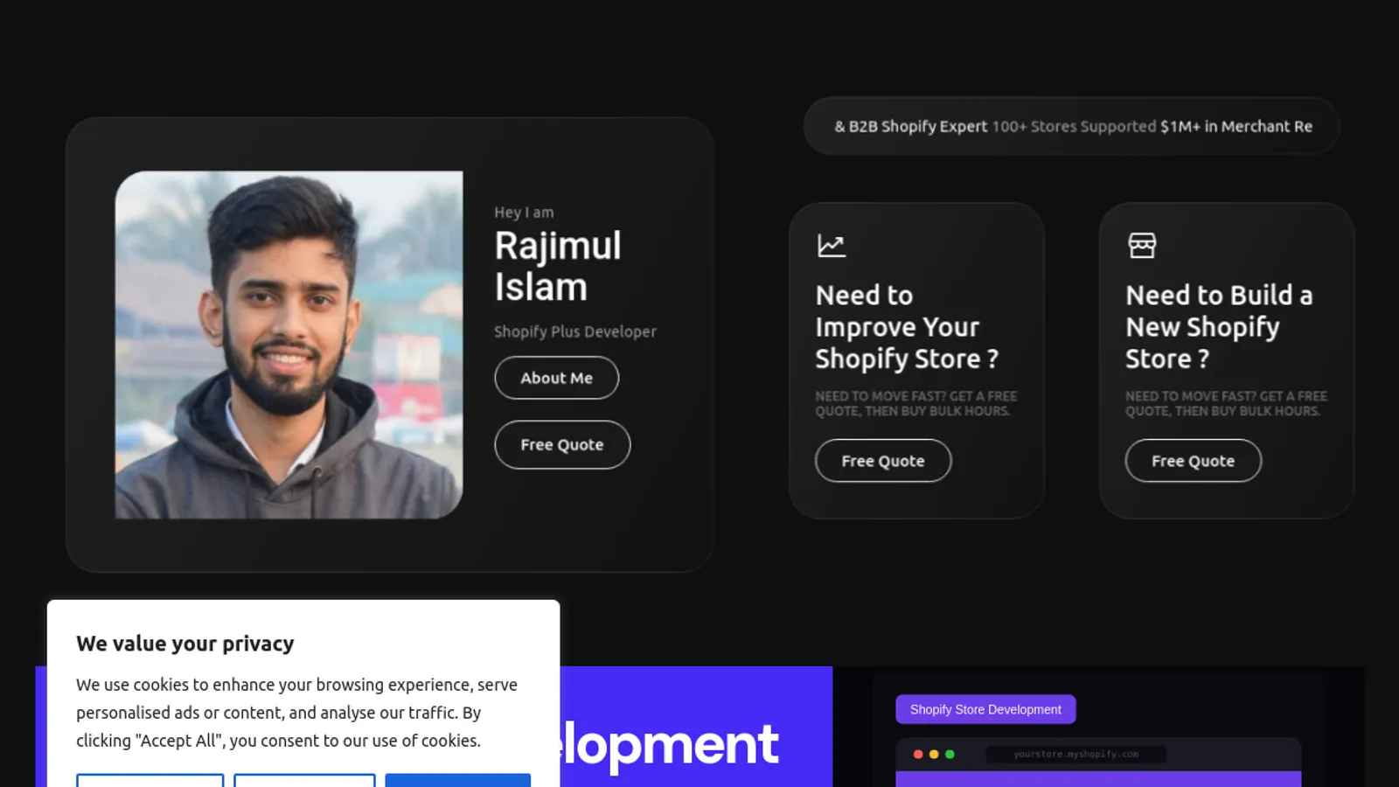The height and width of the screenshot is (787, 1399).
Task: Click 'Need to Improve Your Shopify Store ?' heading
Action: point(907,327)
